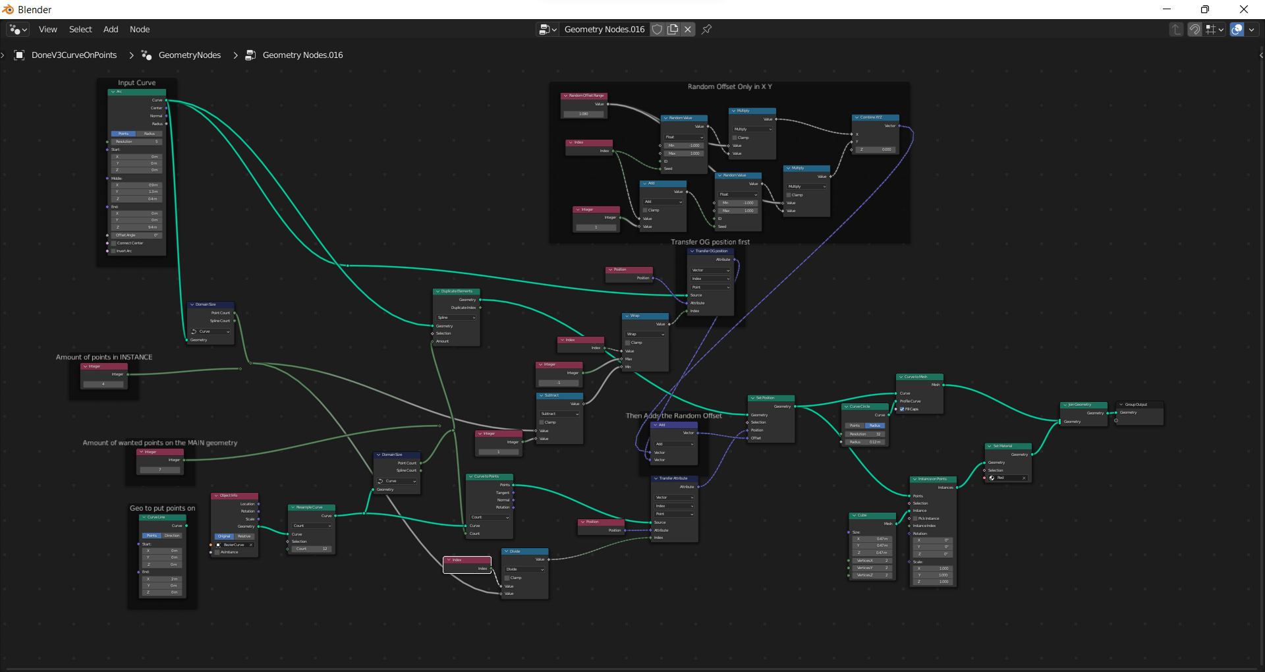Select DoneV3CurveOnPoints in the breadcrumb
The height and width of the screenshot is (672, 1265).
coord(74,55)
